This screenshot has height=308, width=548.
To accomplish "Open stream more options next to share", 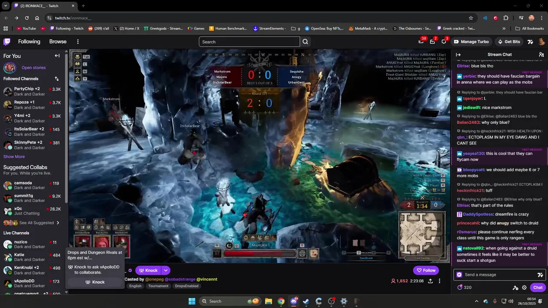I will coord(439,281).
